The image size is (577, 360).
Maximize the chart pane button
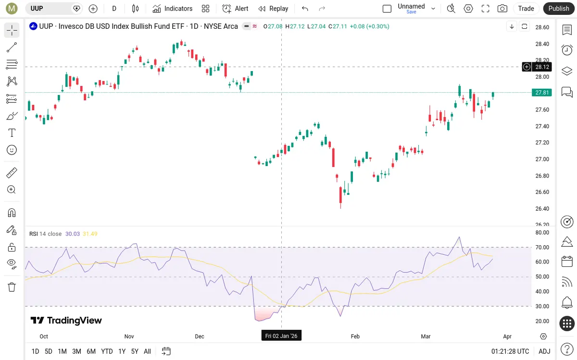(x=525, y=26)
